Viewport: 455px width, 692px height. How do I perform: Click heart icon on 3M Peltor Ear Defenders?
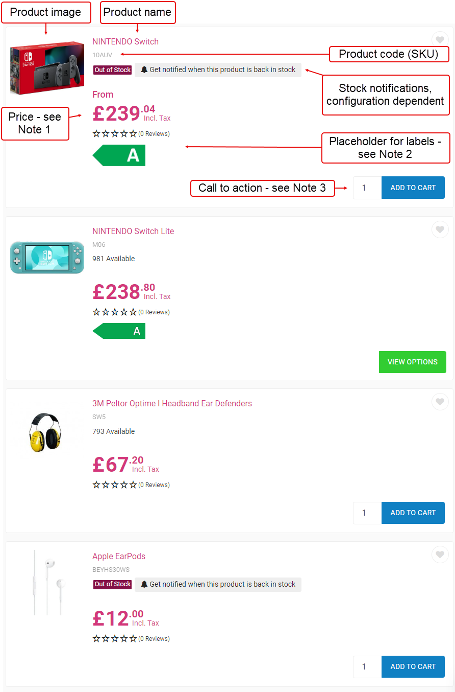pyautogui.click(x=440, y=402)
